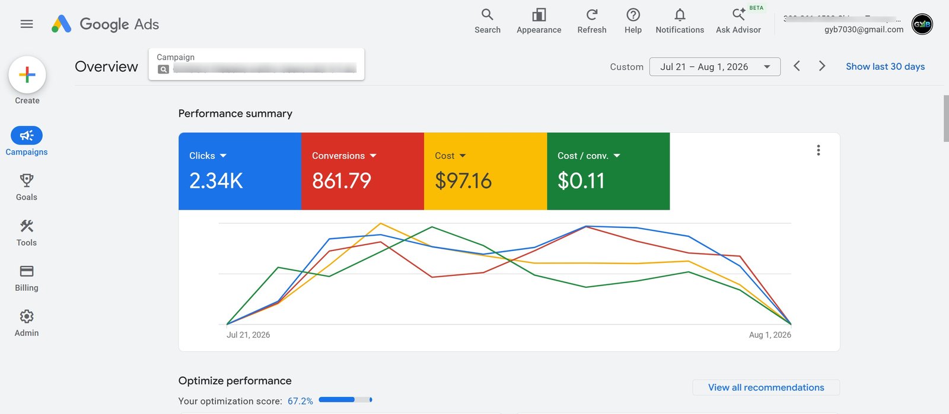Screen dimensions: 949x414
Task: Click the Optimize performance heading
Action: pos(235,381)
